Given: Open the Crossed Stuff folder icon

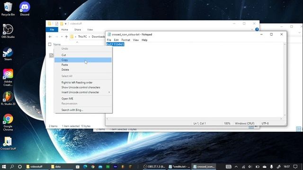Looking at the screenshot, I should (x=8, y=143).
